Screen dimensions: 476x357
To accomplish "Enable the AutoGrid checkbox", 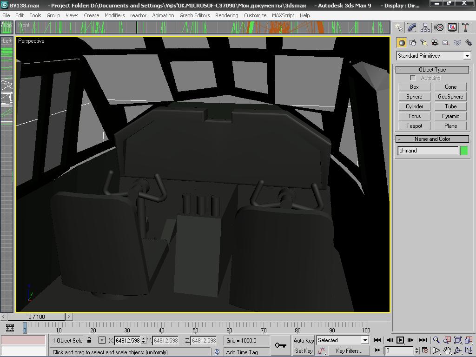I will coord(413,78).
